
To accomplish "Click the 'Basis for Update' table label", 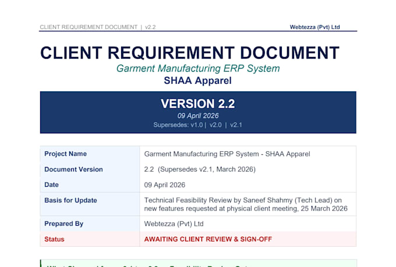I will pos(70,200).
